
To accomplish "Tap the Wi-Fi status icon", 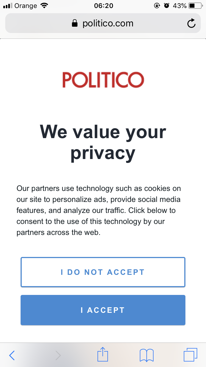I will point(44,6).
